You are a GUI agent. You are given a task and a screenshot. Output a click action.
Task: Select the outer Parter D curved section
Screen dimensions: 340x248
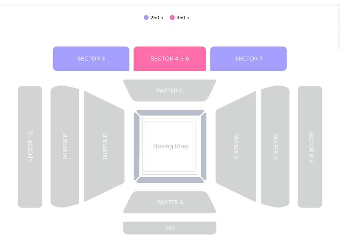coord(275,147)
